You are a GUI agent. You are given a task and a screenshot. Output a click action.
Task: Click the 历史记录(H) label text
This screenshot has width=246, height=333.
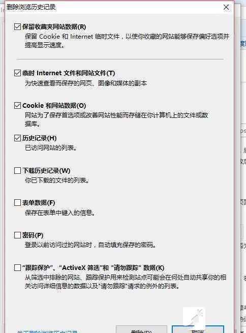point(40,138)
